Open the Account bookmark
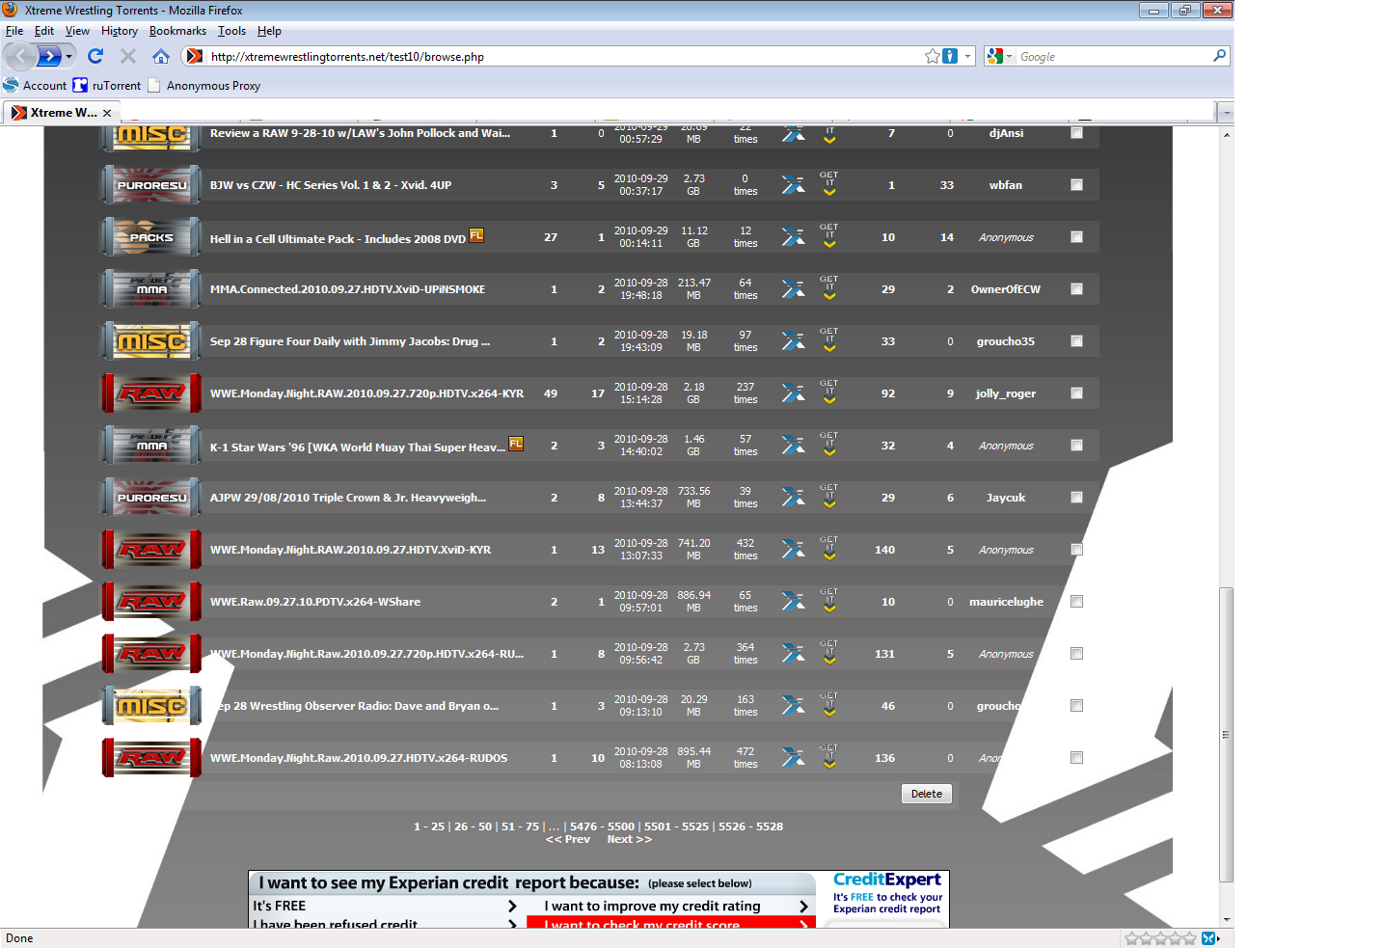This screenshot has height=948, width=1383. pyautogui.click(x=35, y=85)
